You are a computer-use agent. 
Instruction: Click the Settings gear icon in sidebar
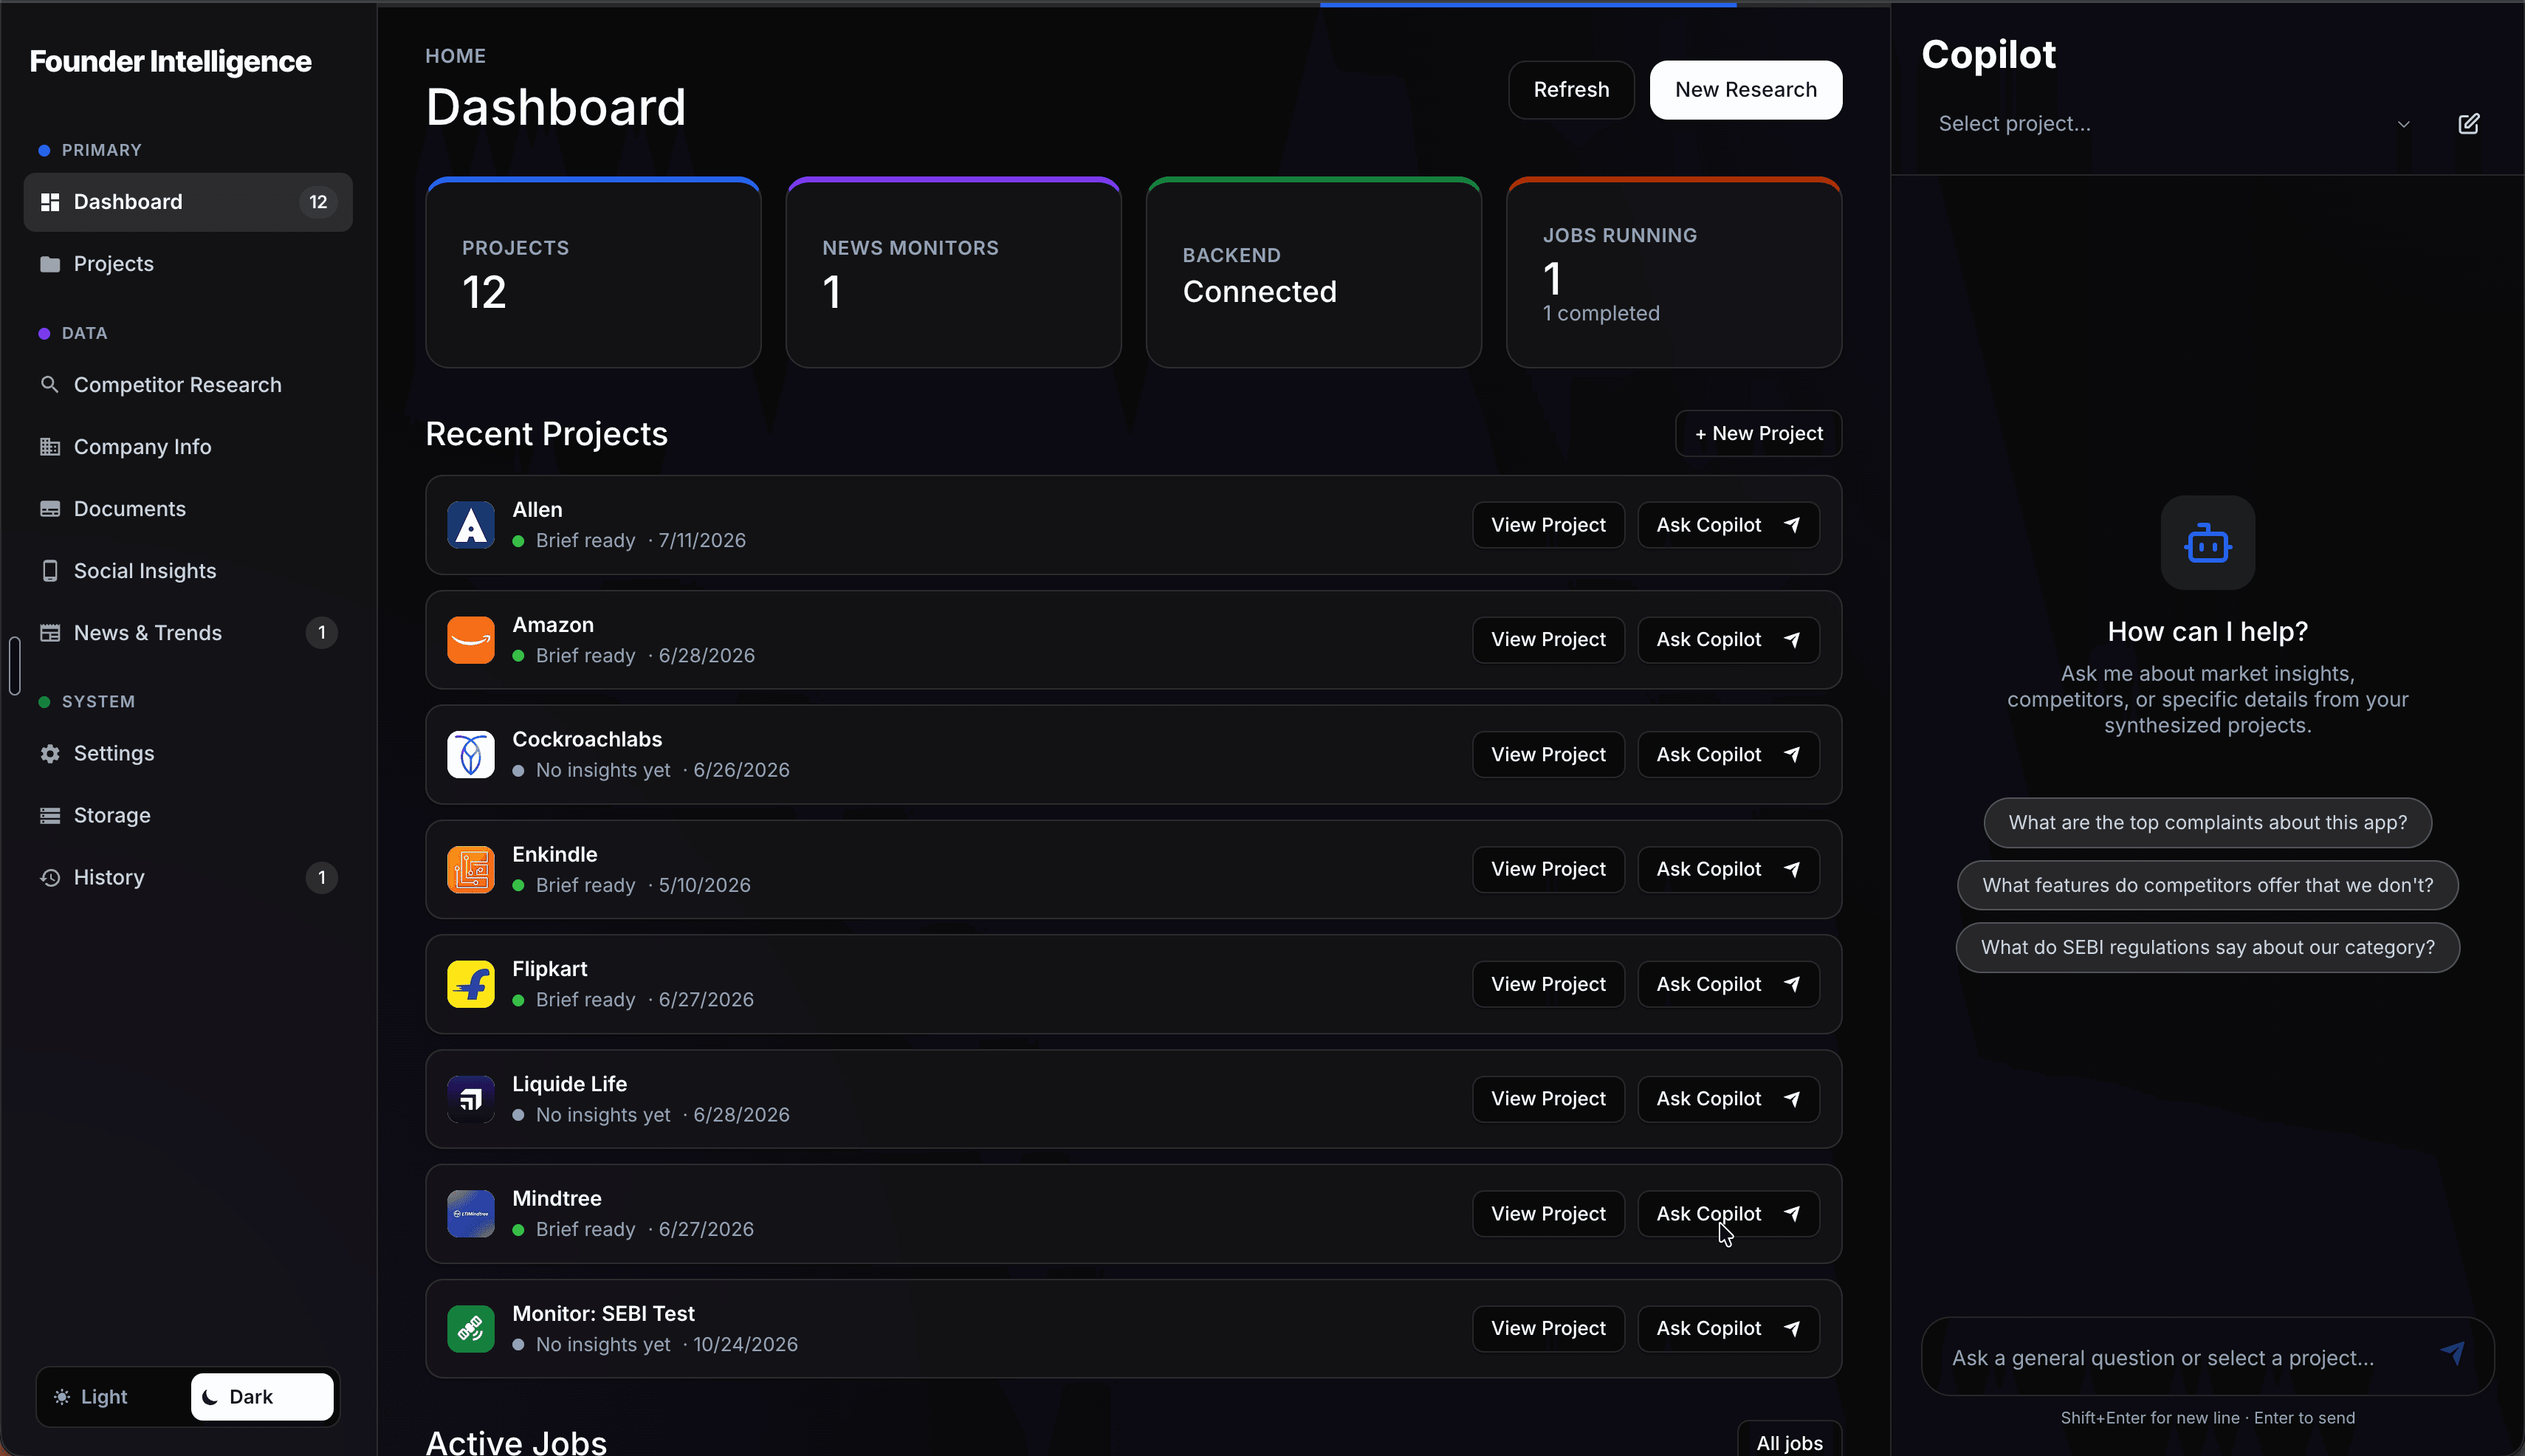click(49, 753)
